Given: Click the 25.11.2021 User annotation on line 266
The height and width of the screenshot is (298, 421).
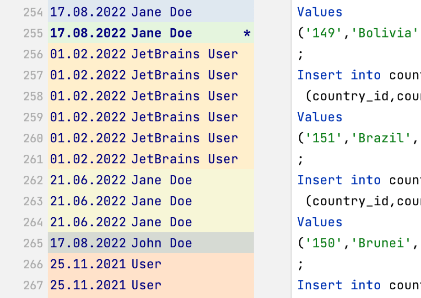Looking at the screenshot, I should coord(106,264).
